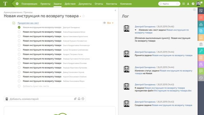The image size is (204, 115).
Task: Click the Добавить пункт чек-листа field
Action: (54, 86)
